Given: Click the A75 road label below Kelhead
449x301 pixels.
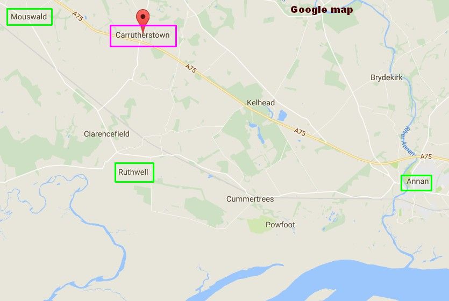Looking at the screenshot, I should point(300,132).
